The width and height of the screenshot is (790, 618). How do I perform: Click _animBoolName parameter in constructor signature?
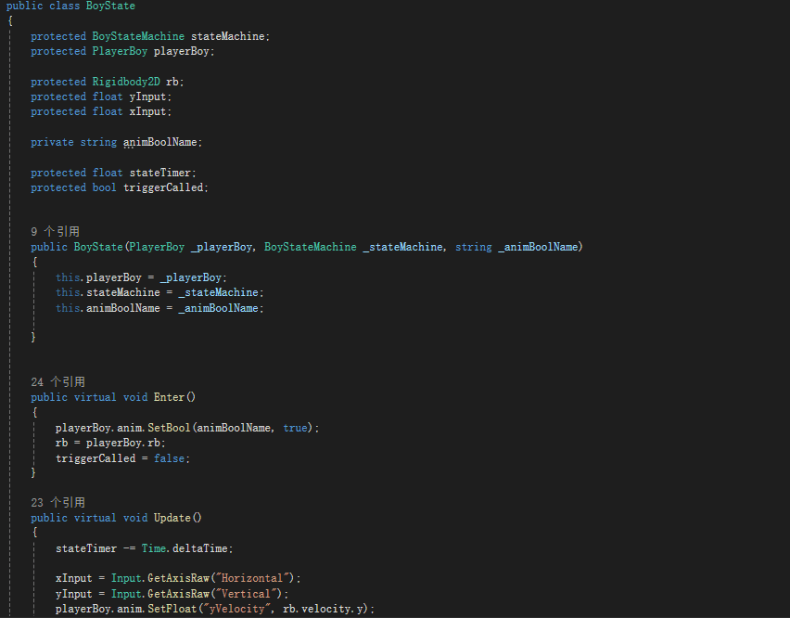[538, 247]
